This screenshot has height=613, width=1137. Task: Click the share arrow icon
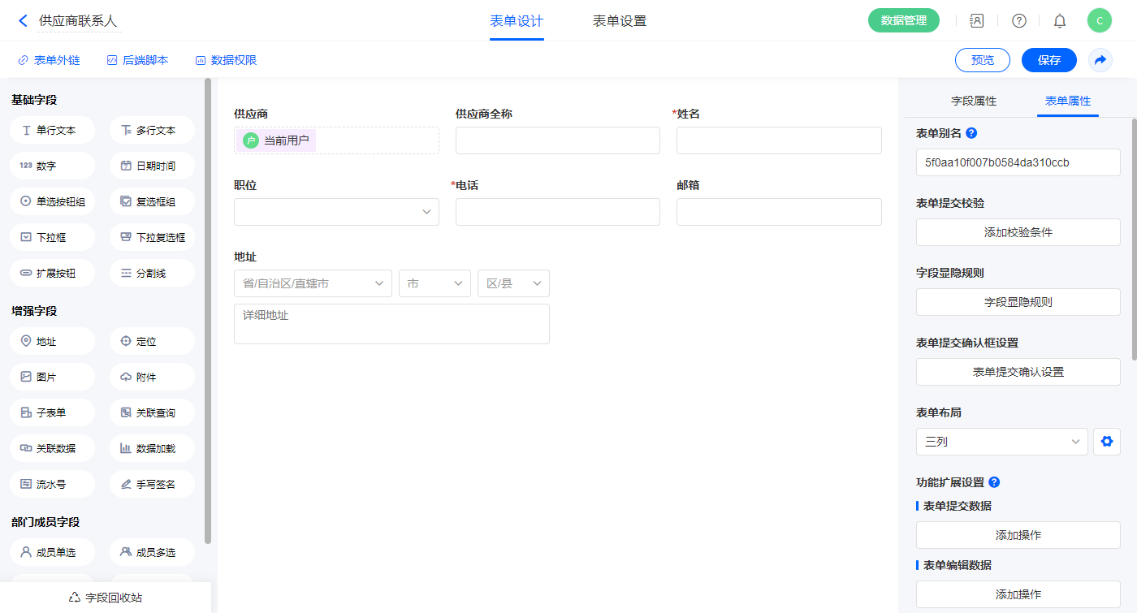point(1100,60)
